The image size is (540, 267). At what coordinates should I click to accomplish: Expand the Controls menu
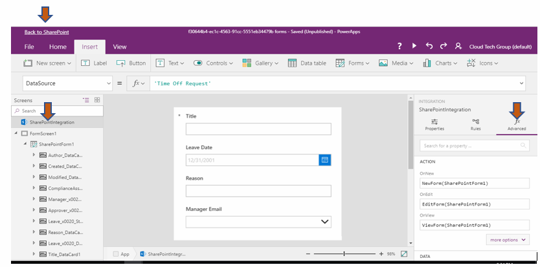(x=213, y=63)
